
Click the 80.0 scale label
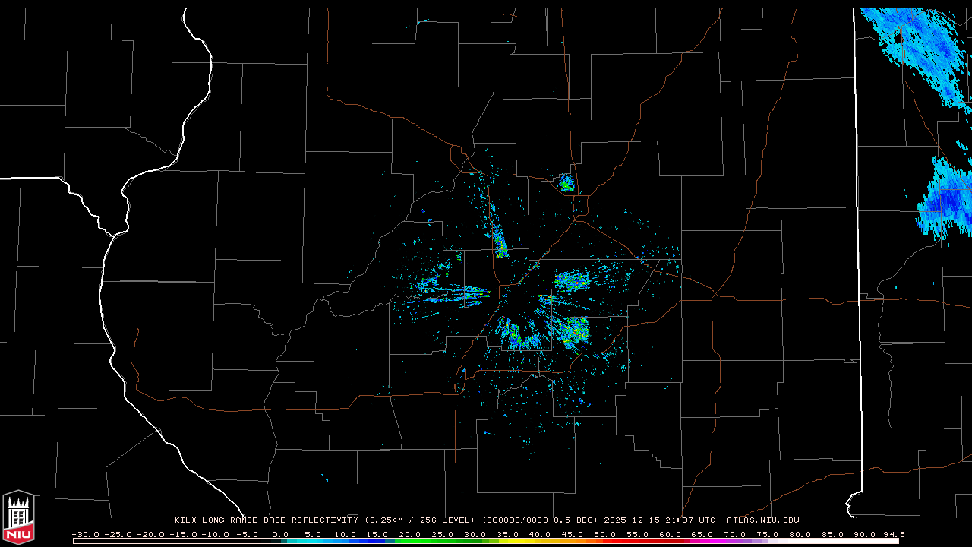click(x=800, y=534)
